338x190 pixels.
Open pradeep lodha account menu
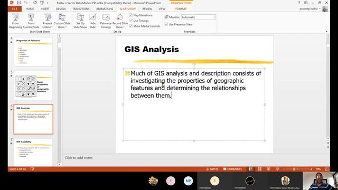coord(310,9)
